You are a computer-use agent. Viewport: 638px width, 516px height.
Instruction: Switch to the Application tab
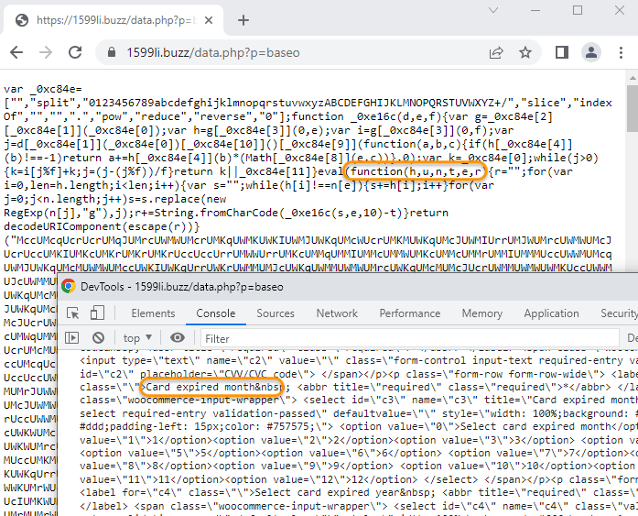(551, 313)
